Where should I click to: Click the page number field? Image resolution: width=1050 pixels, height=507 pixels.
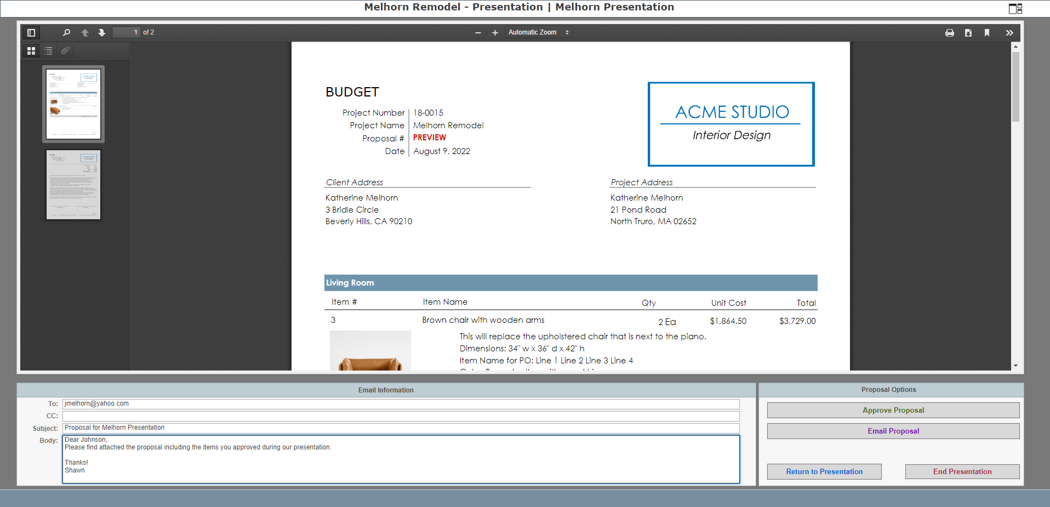tap(127, 32)
